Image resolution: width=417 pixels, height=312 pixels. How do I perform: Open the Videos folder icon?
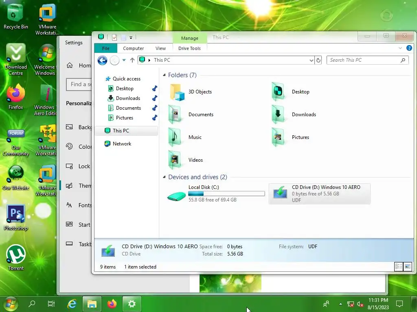click(x=175, y=160)
